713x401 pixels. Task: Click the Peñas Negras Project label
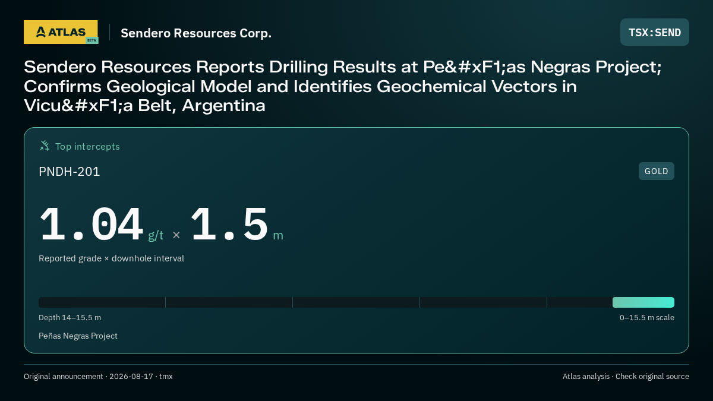78,336
